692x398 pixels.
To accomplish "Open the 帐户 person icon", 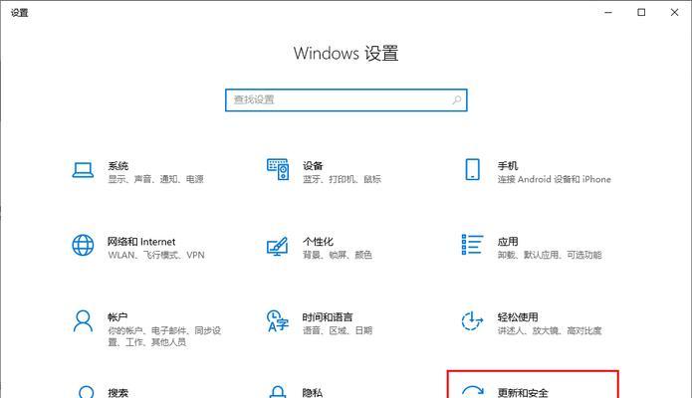I will pos(83,320).
